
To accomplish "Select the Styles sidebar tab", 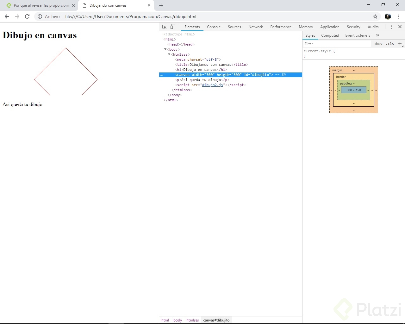I will (310, 35).
